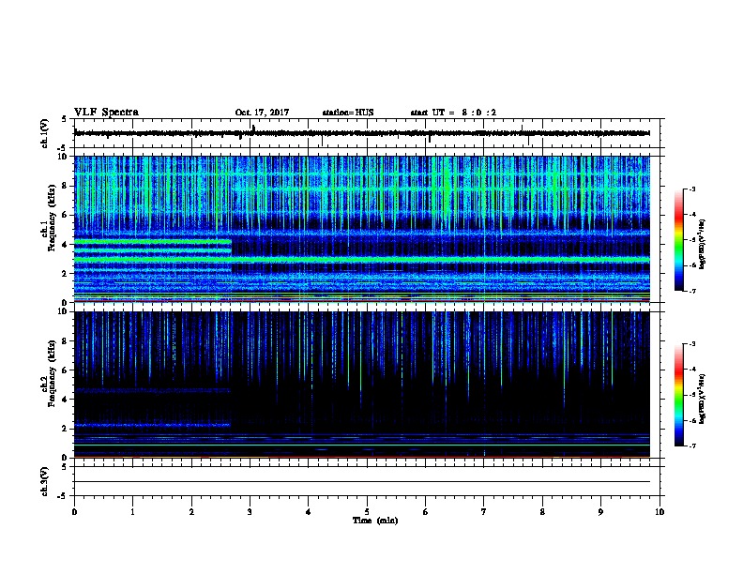Click the "VLF Spectra" plot title
743x574 pixels.
point(106,113)
